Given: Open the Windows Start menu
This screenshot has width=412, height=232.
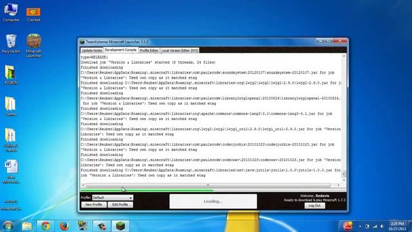Looking at the screenshot, I should click(8, 226).
